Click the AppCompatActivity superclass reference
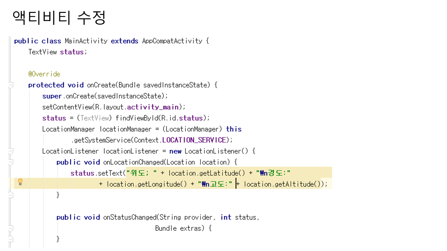Screen dimensions: 447x251 click(172, 41)
